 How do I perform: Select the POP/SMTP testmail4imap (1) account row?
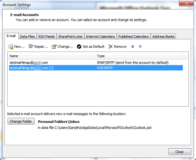96,68
